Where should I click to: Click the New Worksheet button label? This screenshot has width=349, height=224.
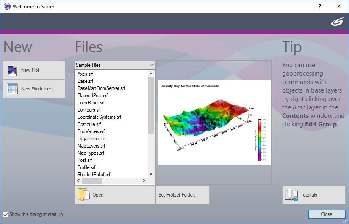(x=37, y=89)
